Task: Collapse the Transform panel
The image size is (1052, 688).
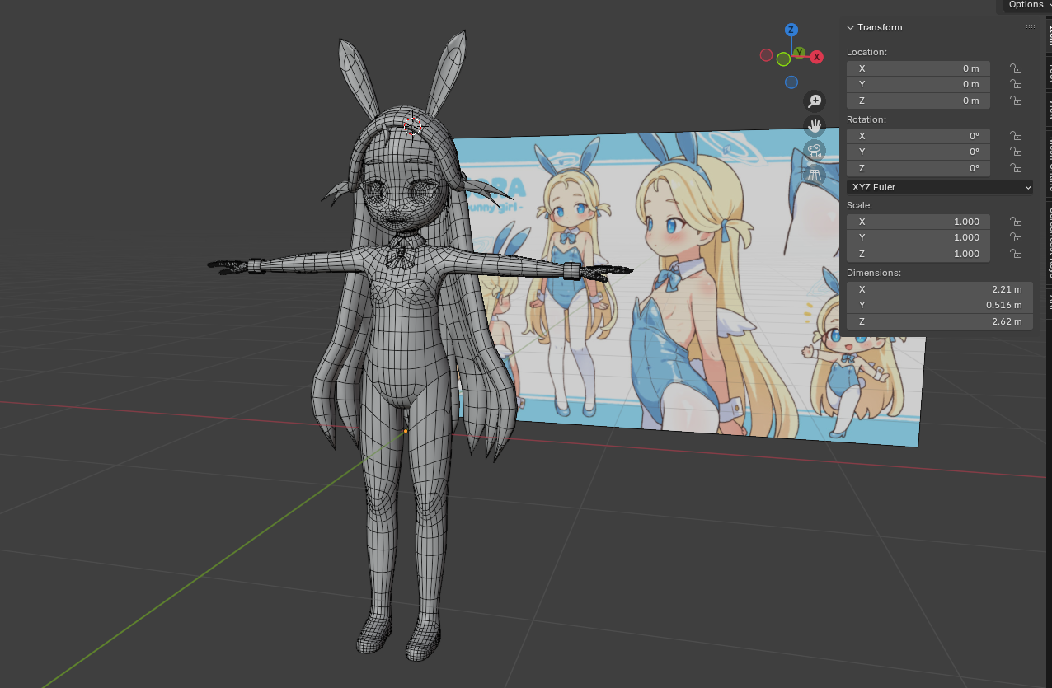Action: [851, 27]
